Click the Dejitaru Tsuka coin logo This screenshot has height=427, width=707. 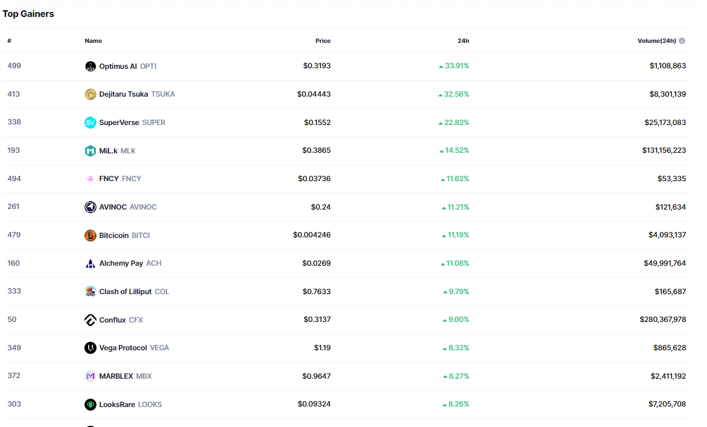90,94
